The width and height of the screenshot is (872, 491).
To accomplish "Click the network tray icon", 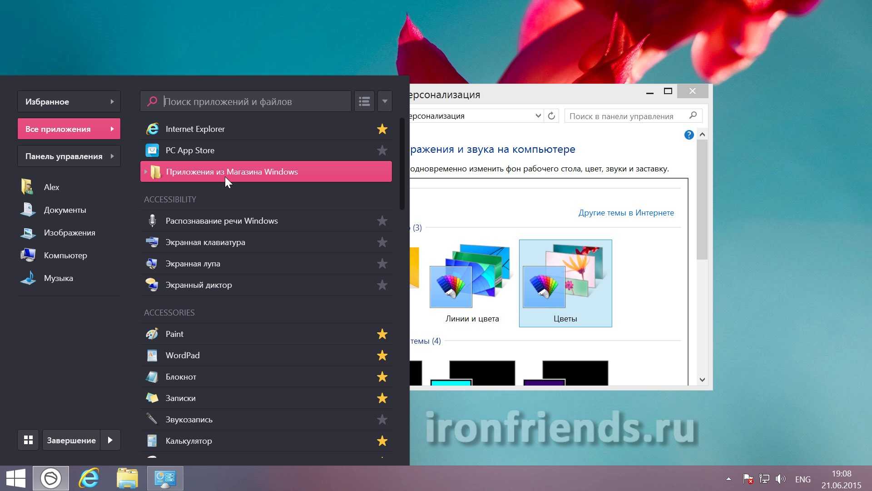I will [764, 479].
